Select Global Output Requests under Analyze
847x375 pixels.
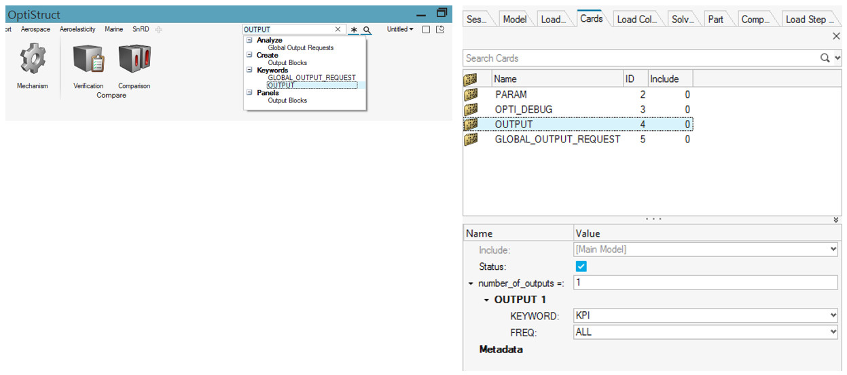coord(300,48)
